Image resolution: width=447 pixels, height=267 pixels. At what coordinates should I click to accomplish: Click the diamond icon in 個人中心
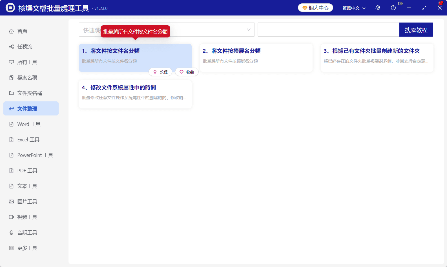point(305,8)
